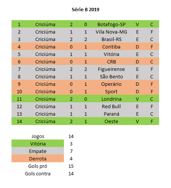The image size is (171, 188).
Task: Select the gray Empate summary label
Action: [38, 151]
